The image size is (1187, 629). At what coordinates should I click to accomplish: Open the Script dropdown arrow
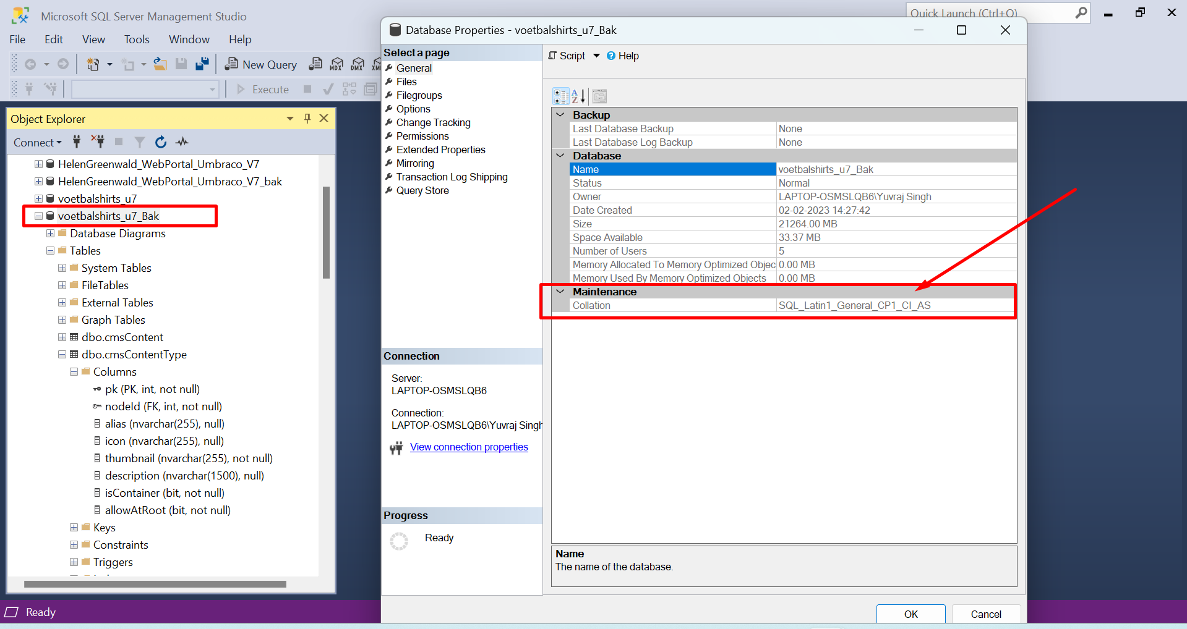tap(596, 56)
